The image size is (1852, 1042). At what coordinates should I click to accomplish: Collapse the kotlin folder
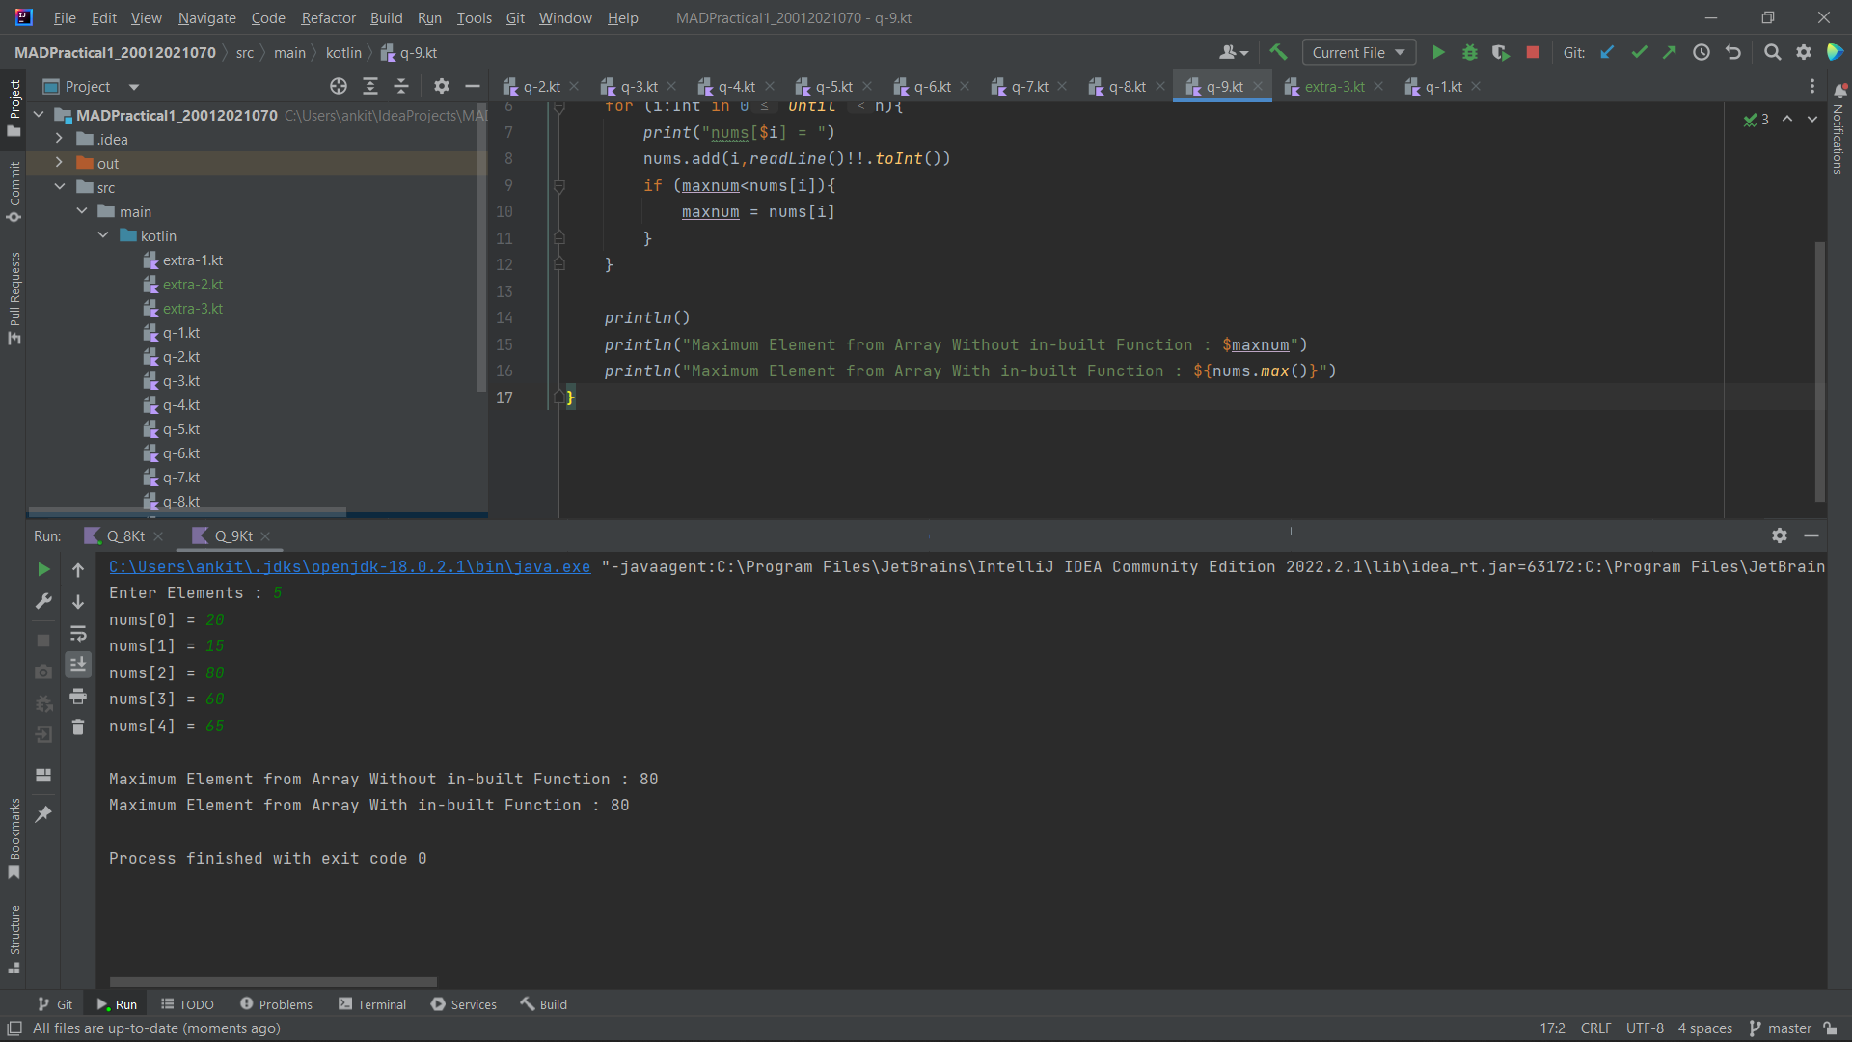click(103, 235)
